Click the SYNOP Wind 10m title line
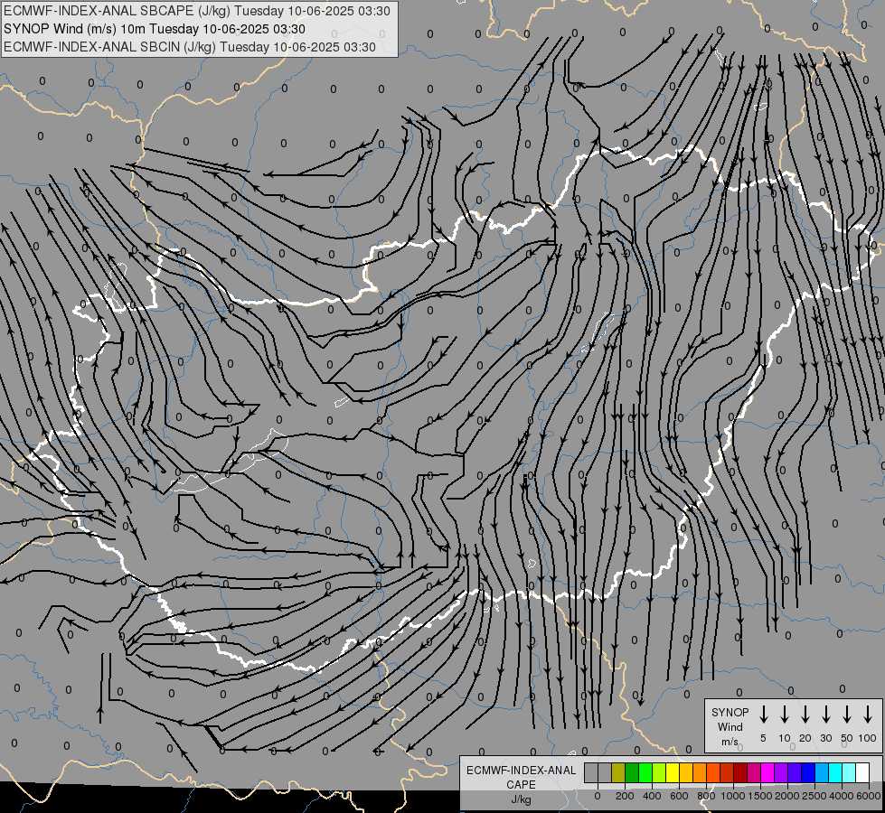Image resolution: width=885 pixels, height=813 pixels. tap(154, 29)
